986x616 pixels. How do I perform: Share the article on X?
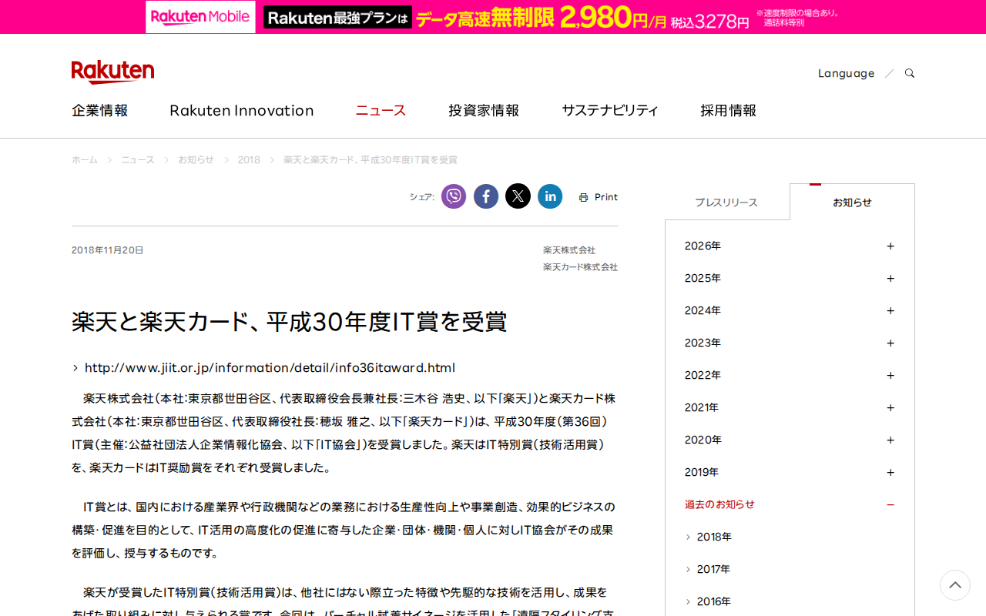point(518,196)
